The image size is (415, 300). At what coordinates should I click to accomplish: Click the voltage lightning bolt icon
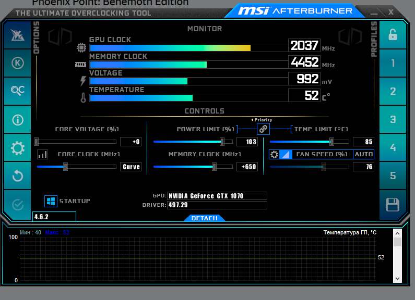(x=83, y=81)
